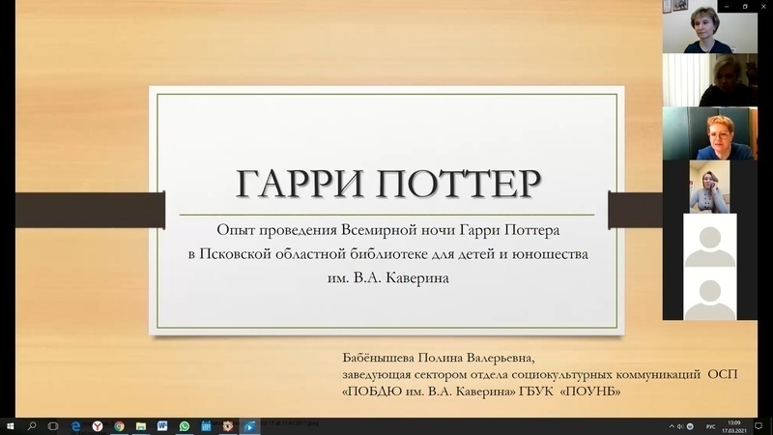
Task: Open Task View from the taskbar
Action: [53, 425]
